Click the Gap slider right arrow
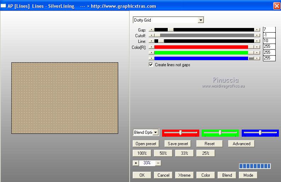Viewport: 281px width, 182px height. click(257, 30)
